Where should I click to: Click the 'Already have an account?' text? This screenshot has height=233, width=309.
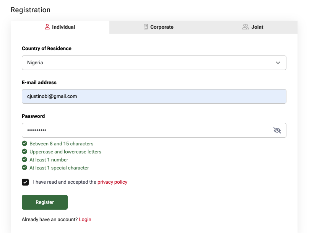[50, 219]
